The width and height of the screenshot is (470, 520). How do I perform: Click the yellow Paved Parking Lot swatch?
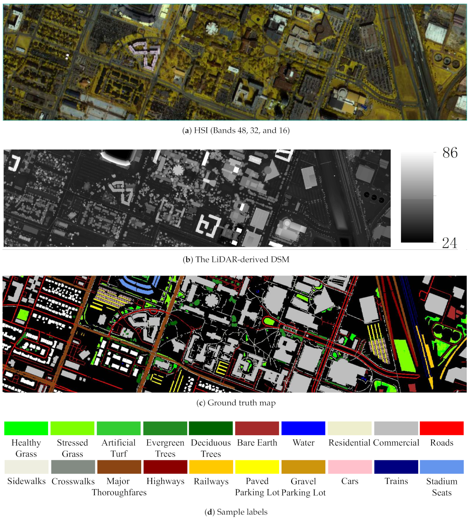pyautogui.click(x=257, y=467)
